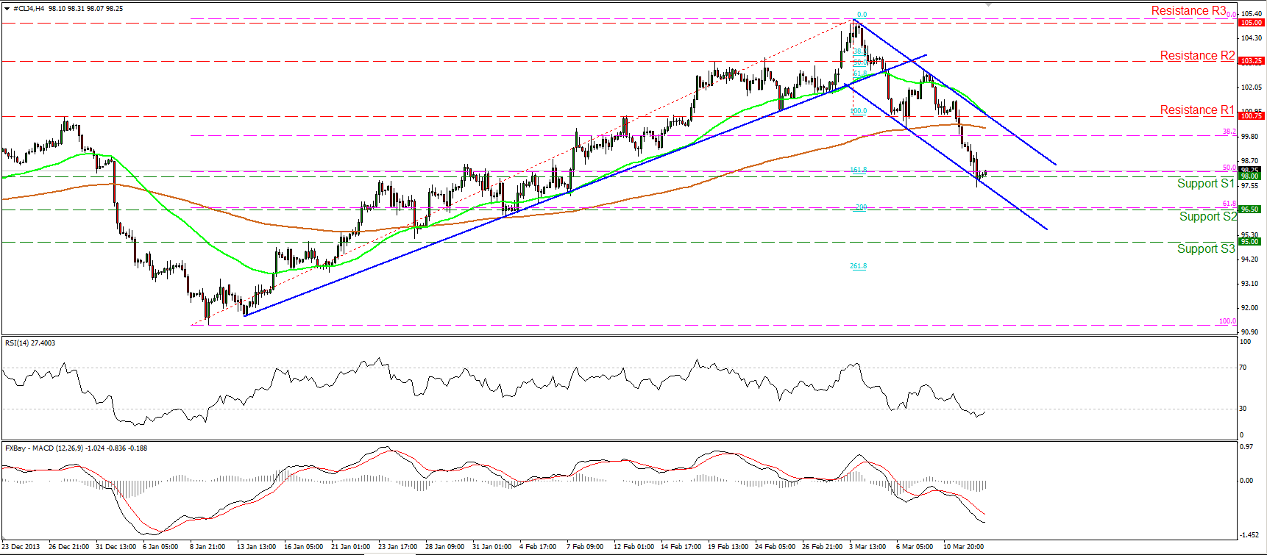Click the cyan 200 Fibonacci label
Viewport: 1267px width, 555px height.
coord(861,207)
